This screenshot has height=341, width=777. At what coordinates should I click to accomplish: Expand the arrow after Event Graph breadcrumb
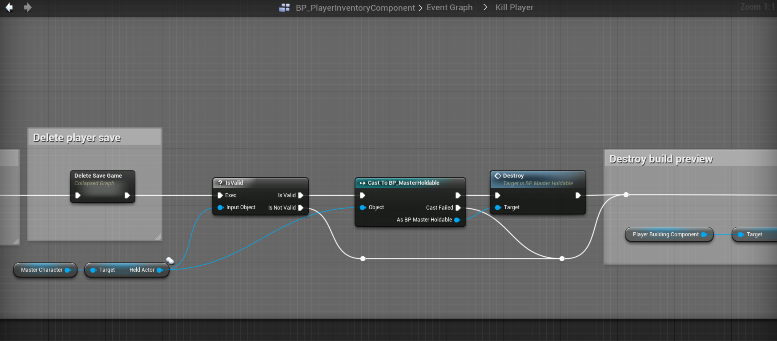pyautogui.click(x=485, y=7)
